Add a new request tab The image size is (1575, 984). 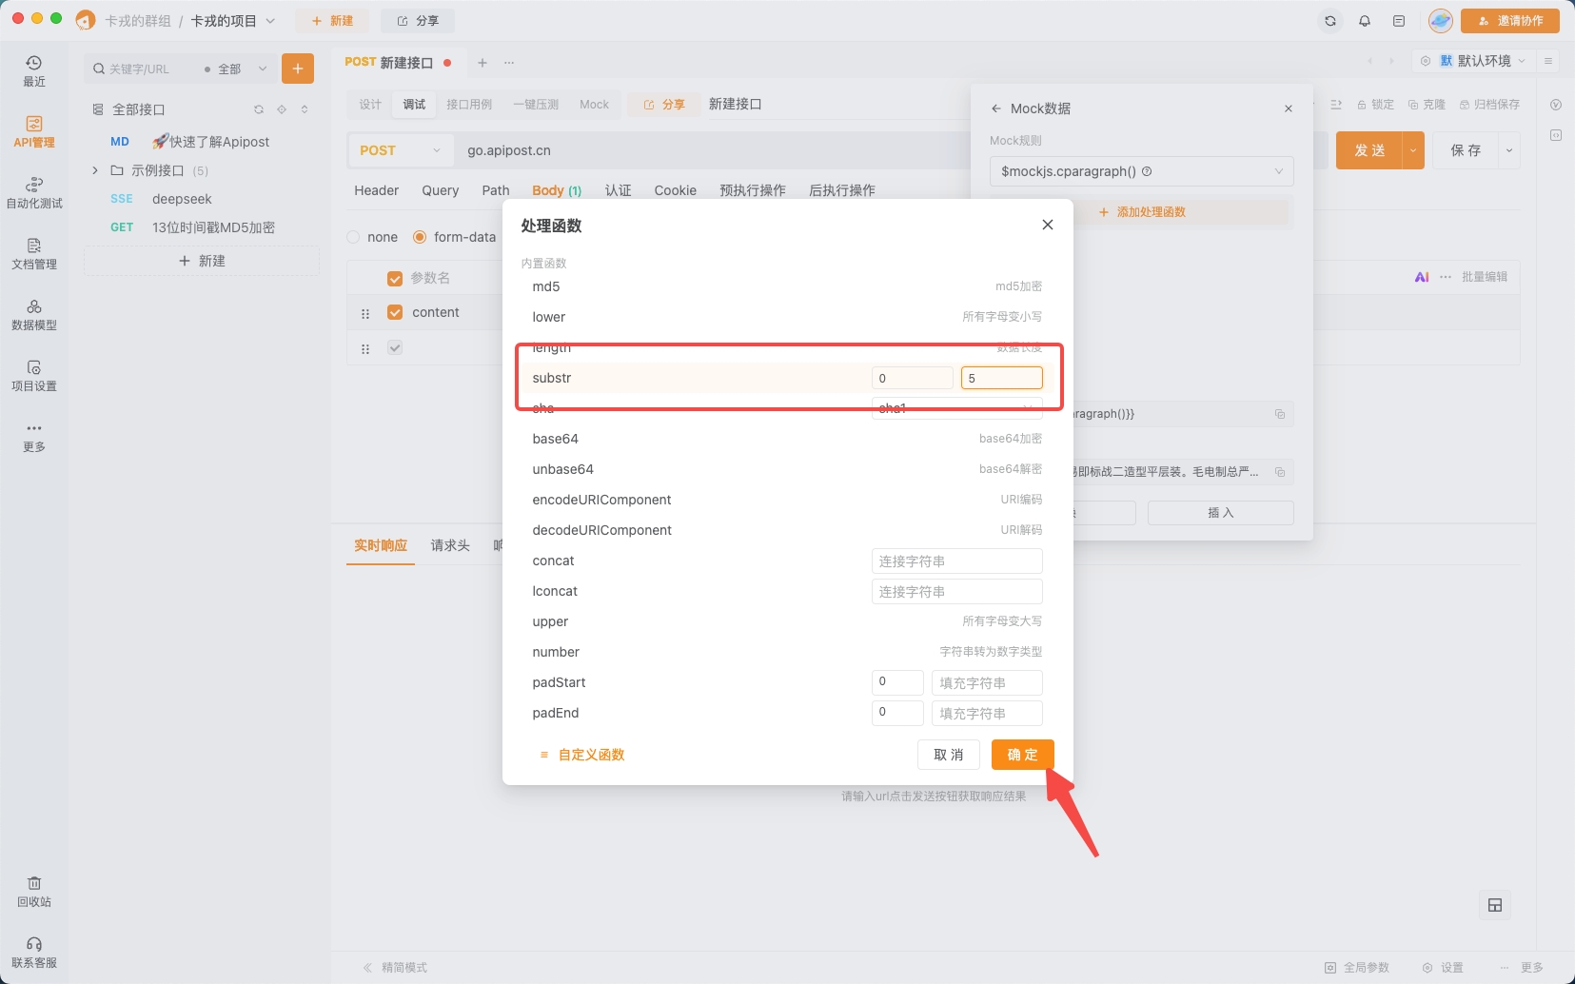[482, 63]
